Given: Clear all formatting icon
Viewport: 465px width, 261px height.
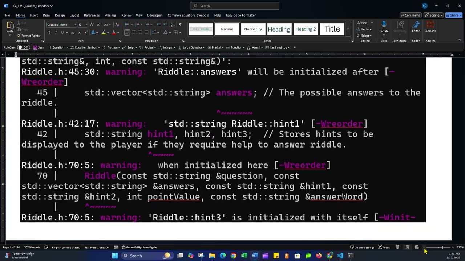Looking at the screenshot, I should pyautogui.click(x=117, y=25).
